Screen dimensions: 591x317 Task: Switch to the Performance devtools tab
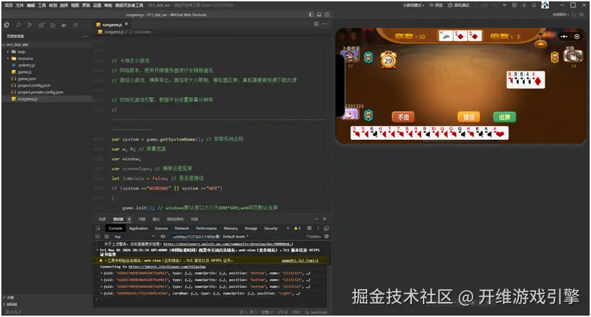click(206, 228)
